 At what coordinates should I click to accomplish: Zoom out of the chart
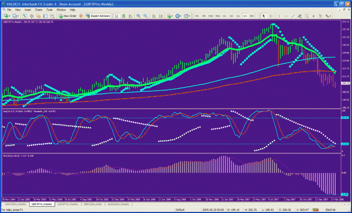click(145, 16)
